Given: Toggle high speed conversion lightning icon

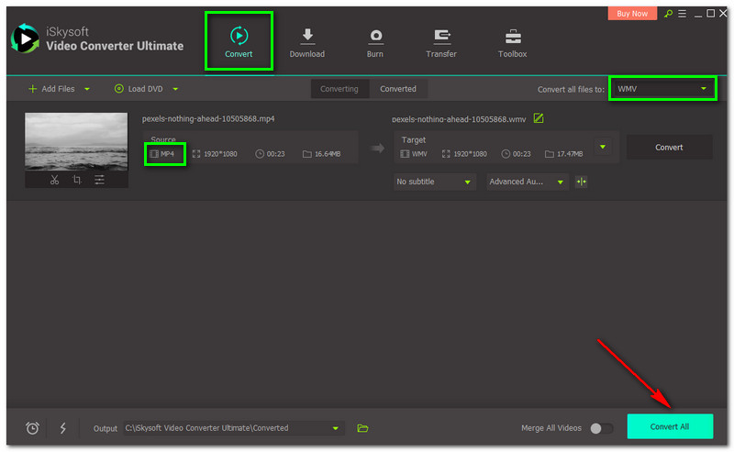Looking at the screenshot, I should 62,428.
